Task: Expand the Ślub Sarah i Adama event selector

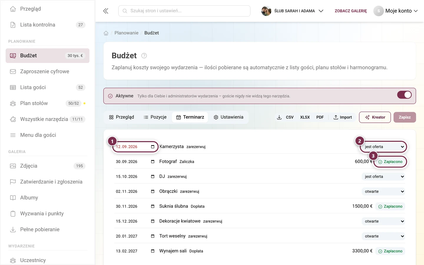Action: (292, 11)
